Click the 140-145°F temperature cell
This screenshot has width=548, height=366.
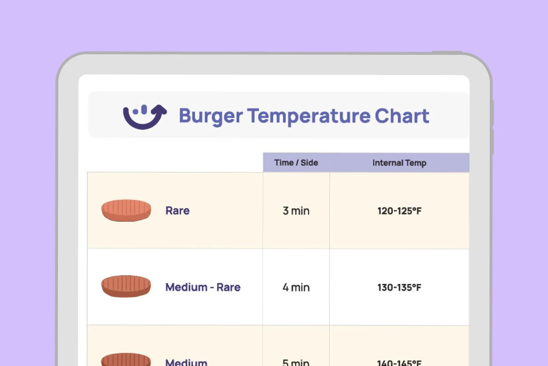[x=400, y=346]
